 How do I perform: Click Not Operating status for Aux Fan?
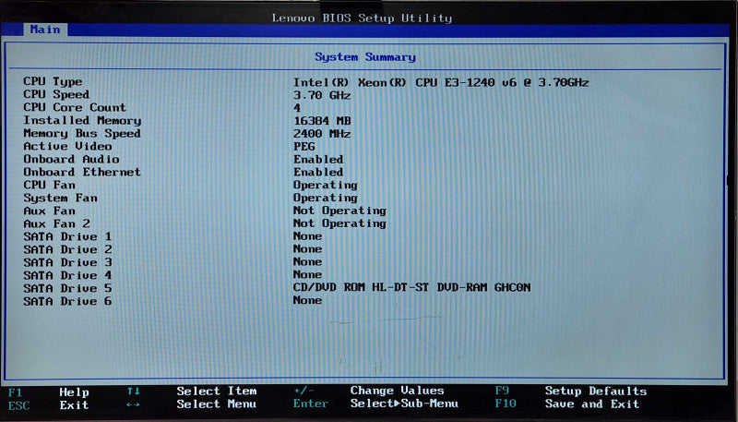pyautogui.click(x=339, y=211)
